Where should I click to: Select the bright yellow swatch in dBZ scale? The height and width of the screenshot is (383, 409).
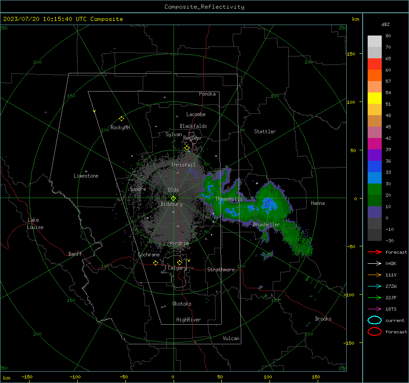tap(374, 98)
